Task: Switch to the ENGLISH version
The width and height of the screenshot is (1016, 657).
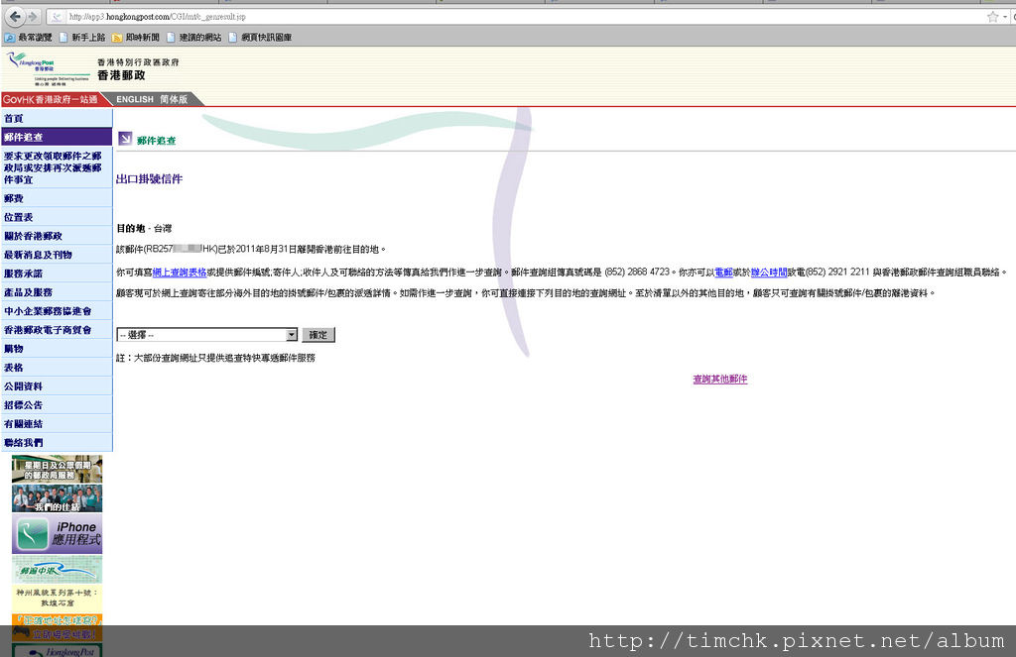Action: click(135, 100)
